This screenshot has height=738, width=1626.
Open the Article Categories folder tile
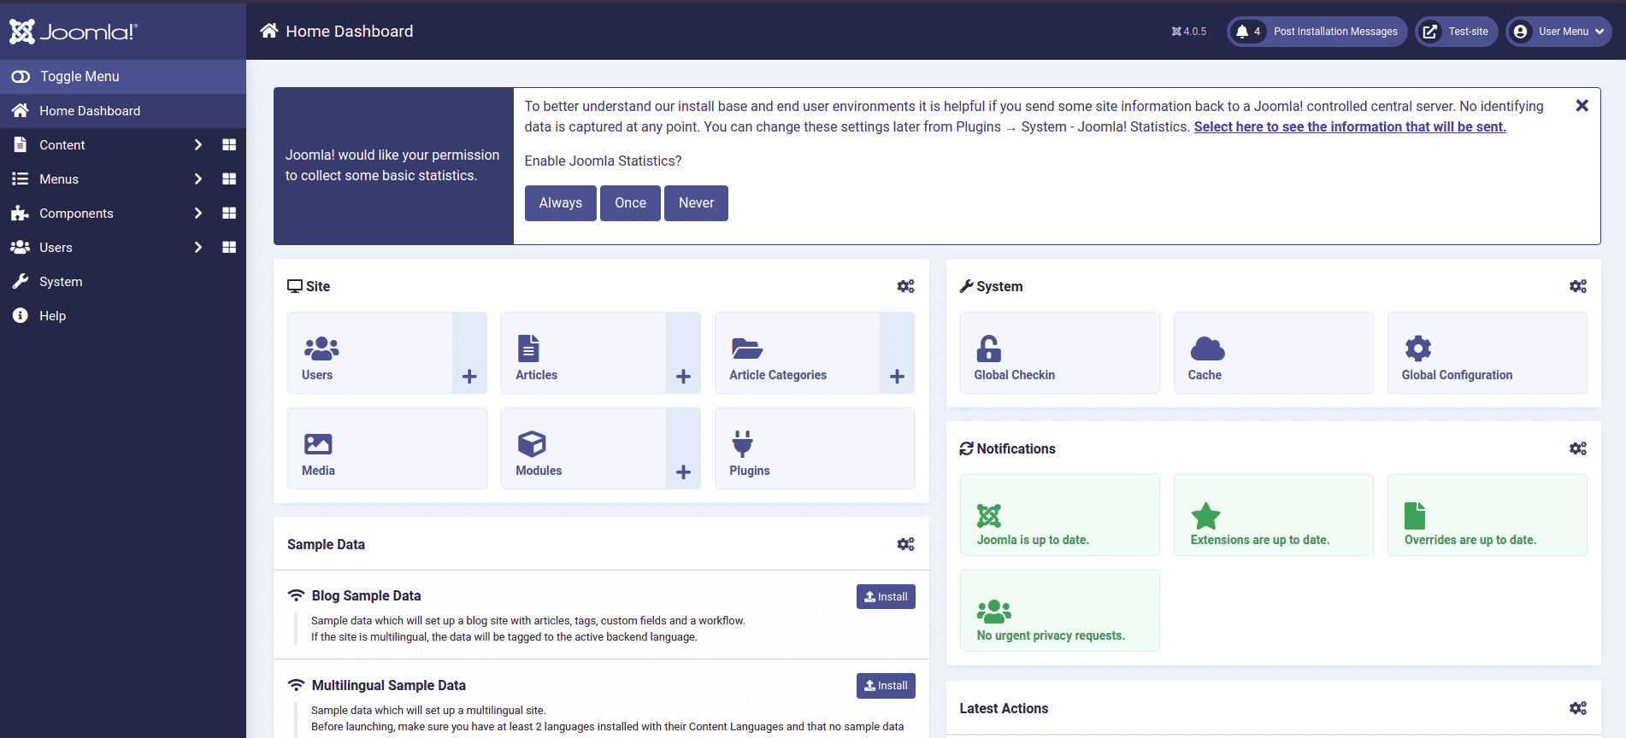click(798, 353)
